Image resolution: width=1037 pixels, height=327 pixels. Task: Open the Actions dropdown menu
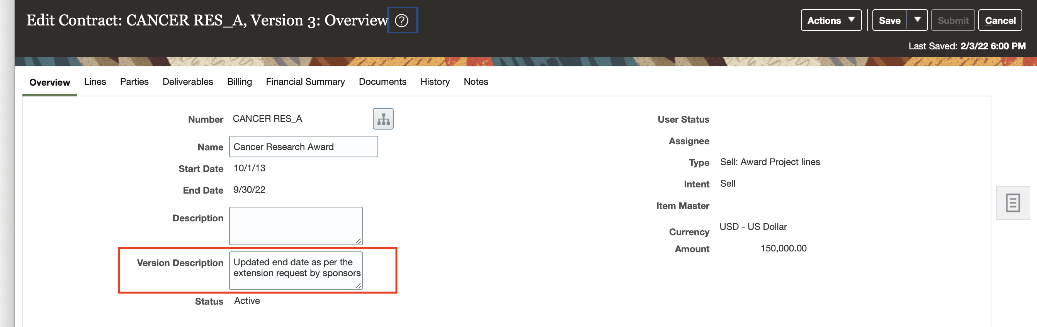[x=831, y=20]
